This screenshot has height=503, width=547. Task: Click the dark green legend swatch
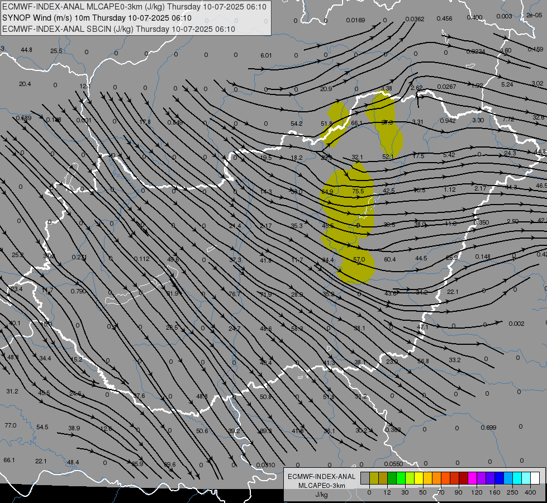(x=392, y=478)
